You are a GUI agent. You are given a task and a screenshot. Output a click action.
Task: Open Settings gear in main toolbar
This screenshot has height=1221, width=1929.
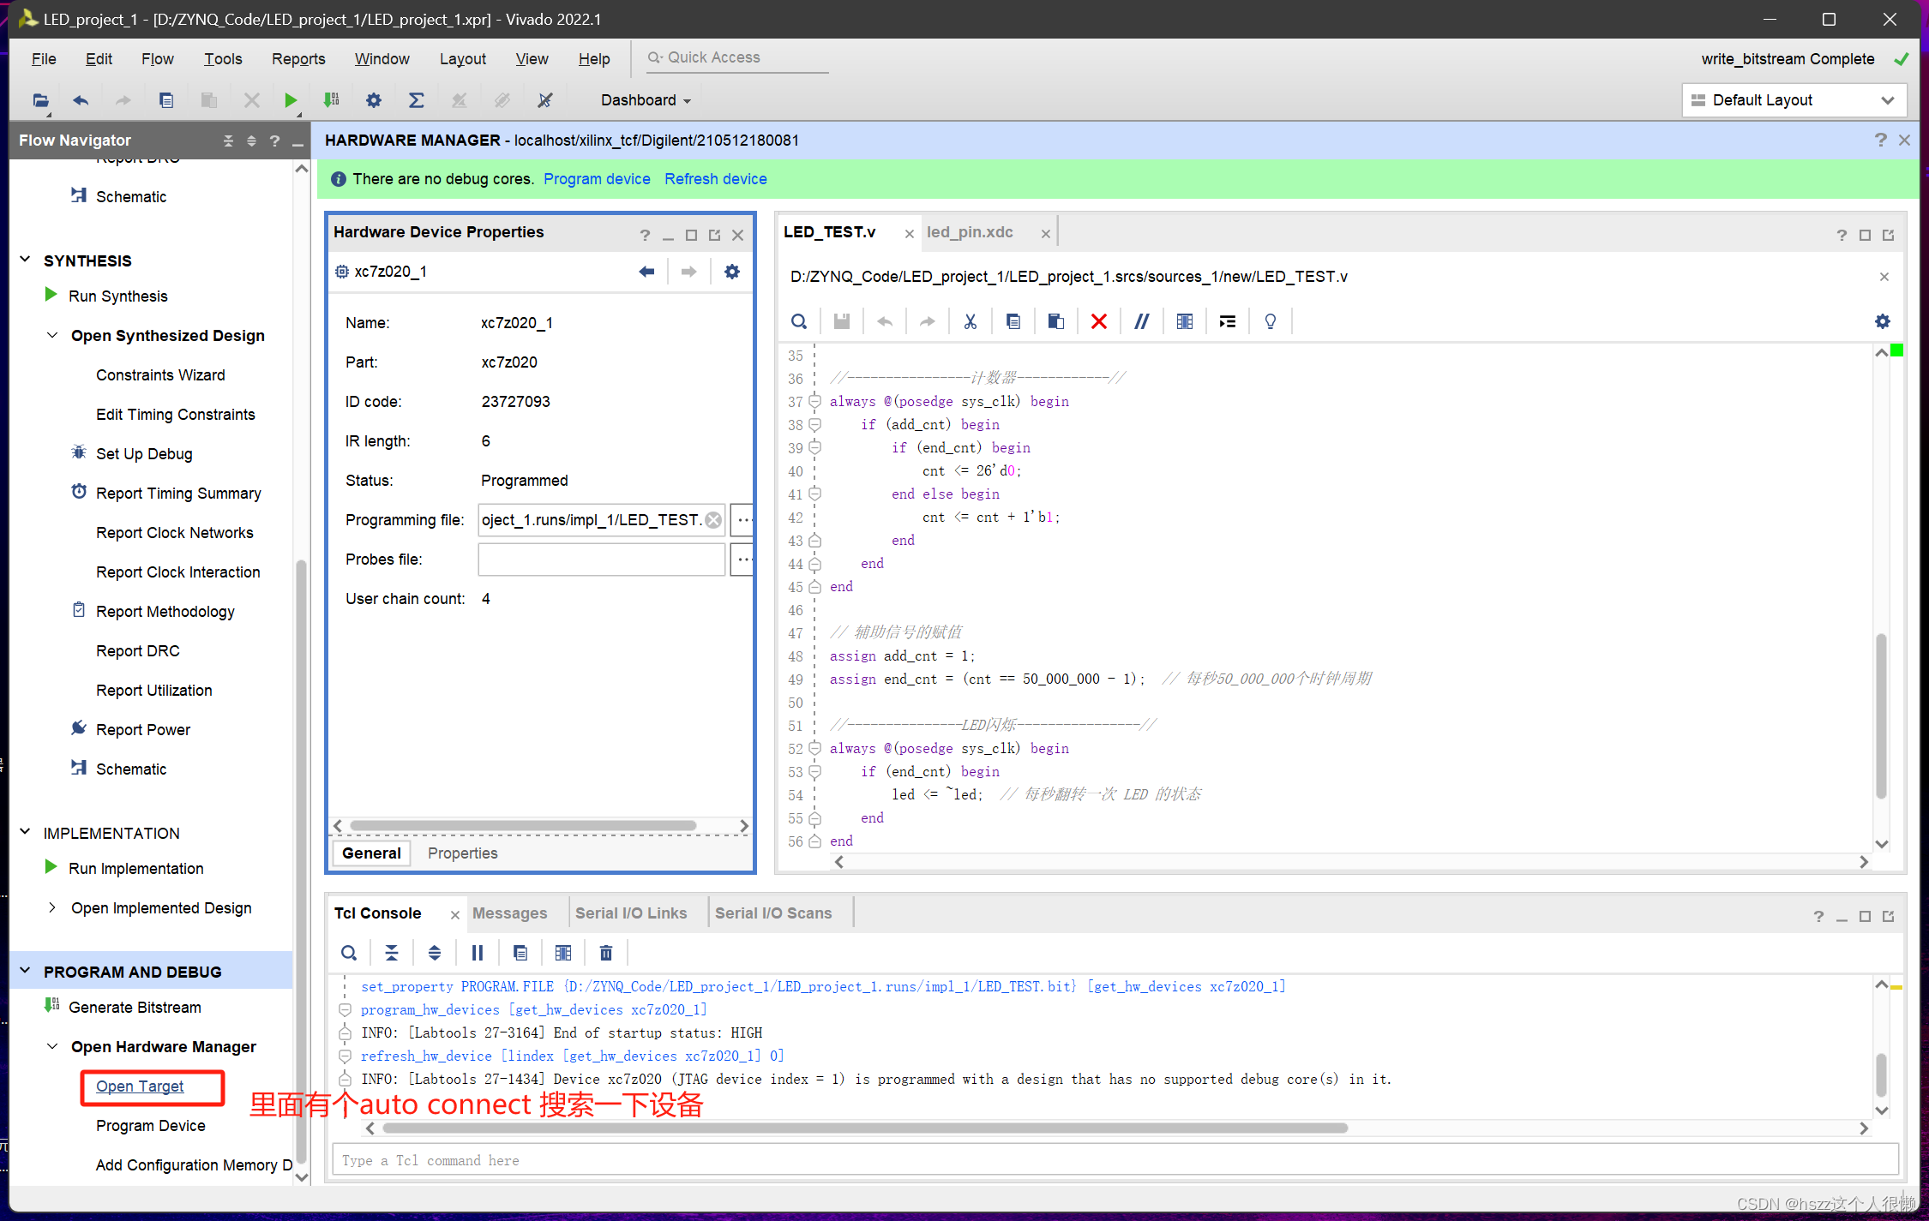374,100
